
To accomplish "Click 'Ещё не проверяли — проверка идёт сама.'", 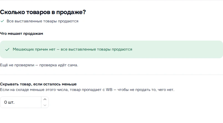I will point(39,65).
